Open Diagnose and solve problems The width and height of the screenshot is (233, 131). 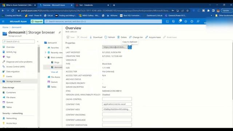tap(19, 62)
